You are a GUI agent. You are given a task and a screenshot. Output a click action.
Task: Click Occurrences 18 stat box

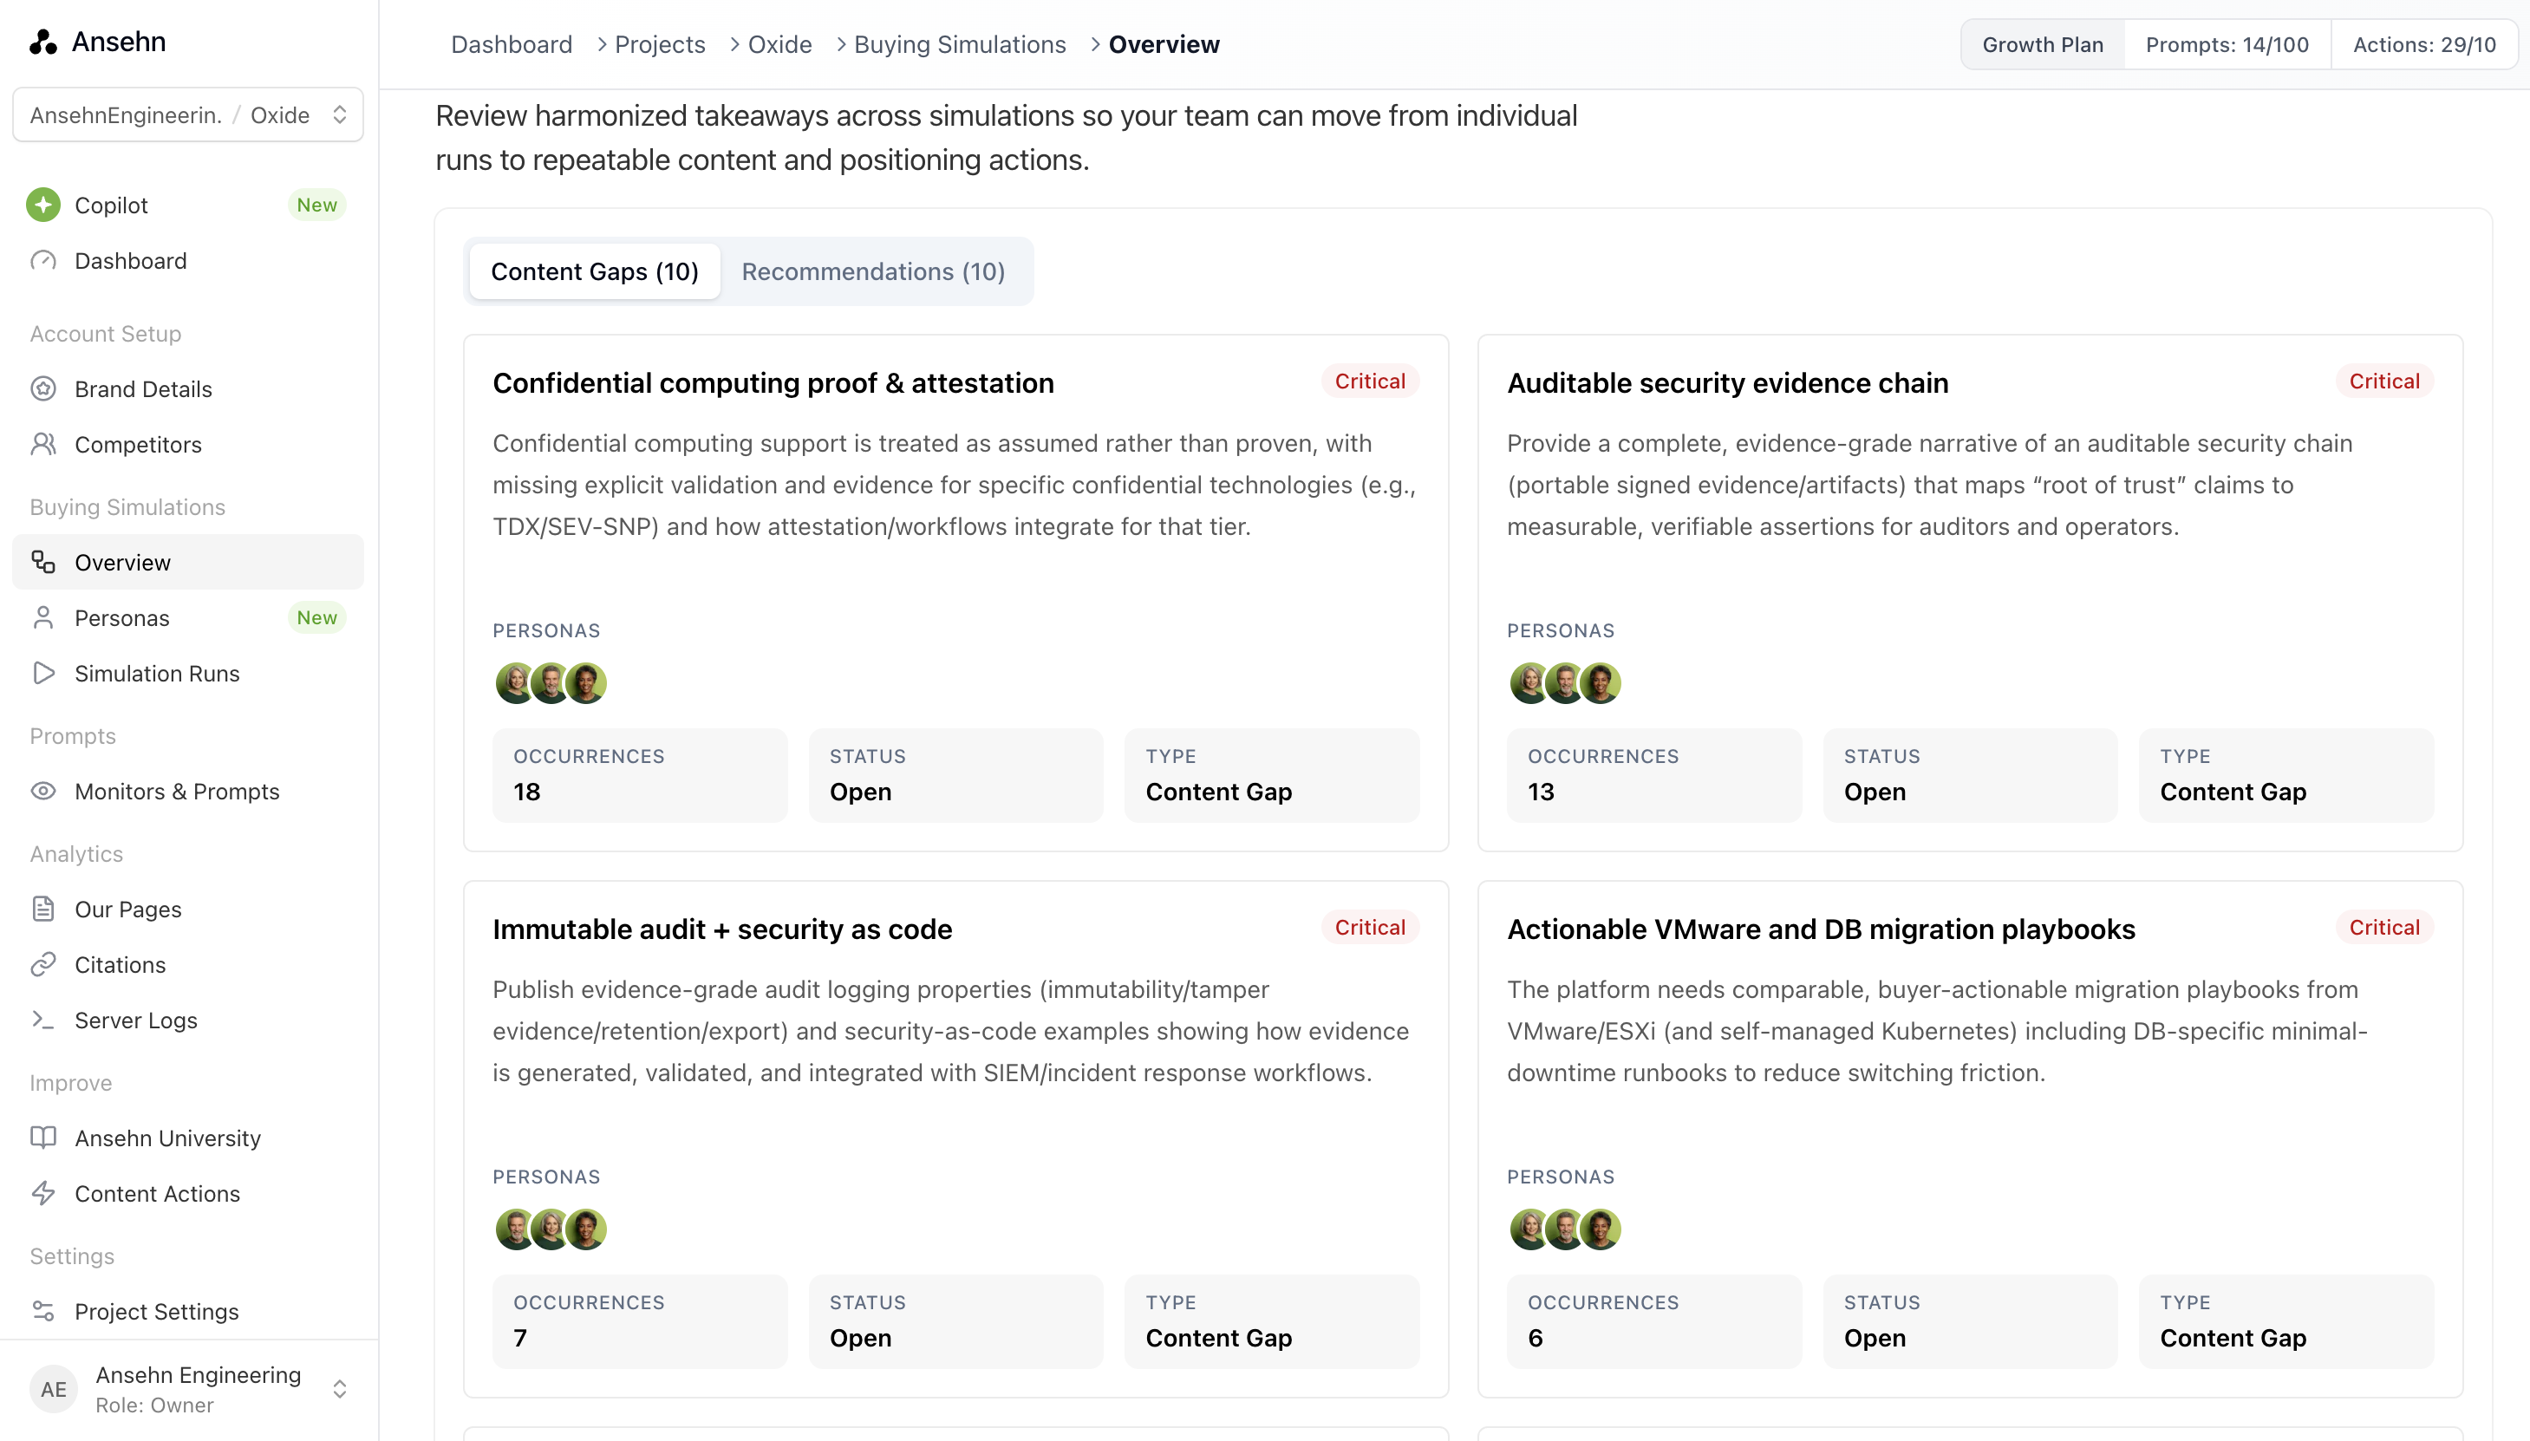640,775
